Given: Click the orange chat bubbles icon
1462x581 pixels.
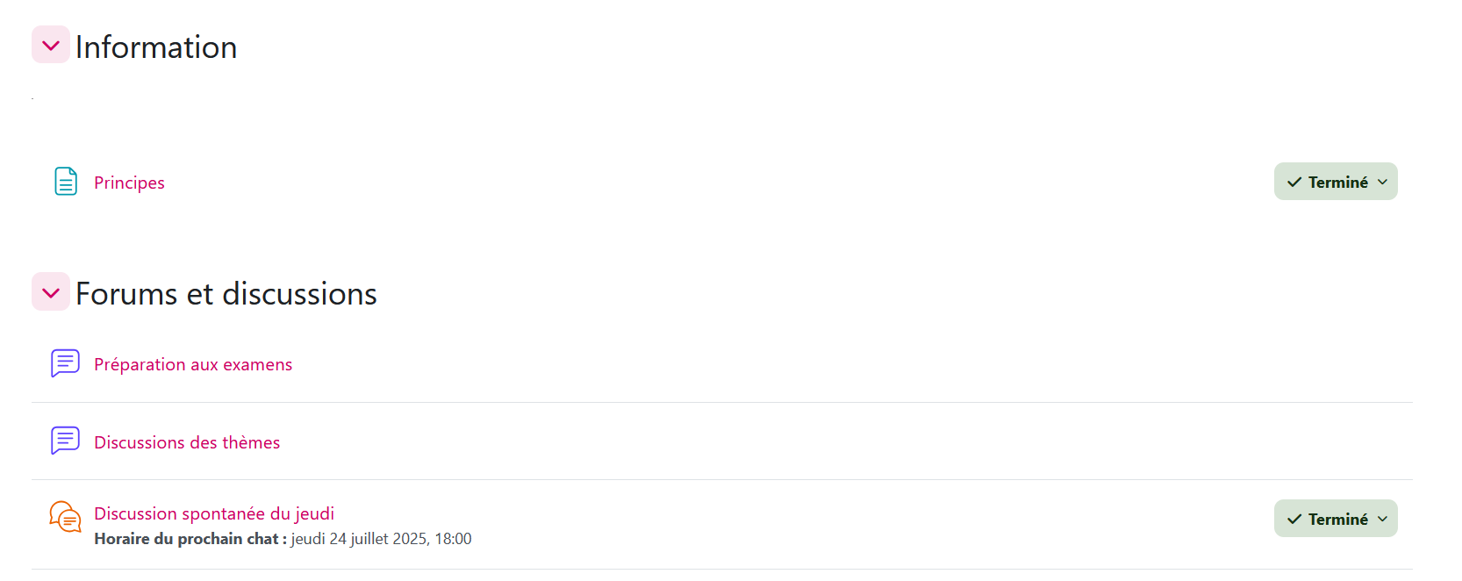Looking at the screenshot, I should point(65,517).
